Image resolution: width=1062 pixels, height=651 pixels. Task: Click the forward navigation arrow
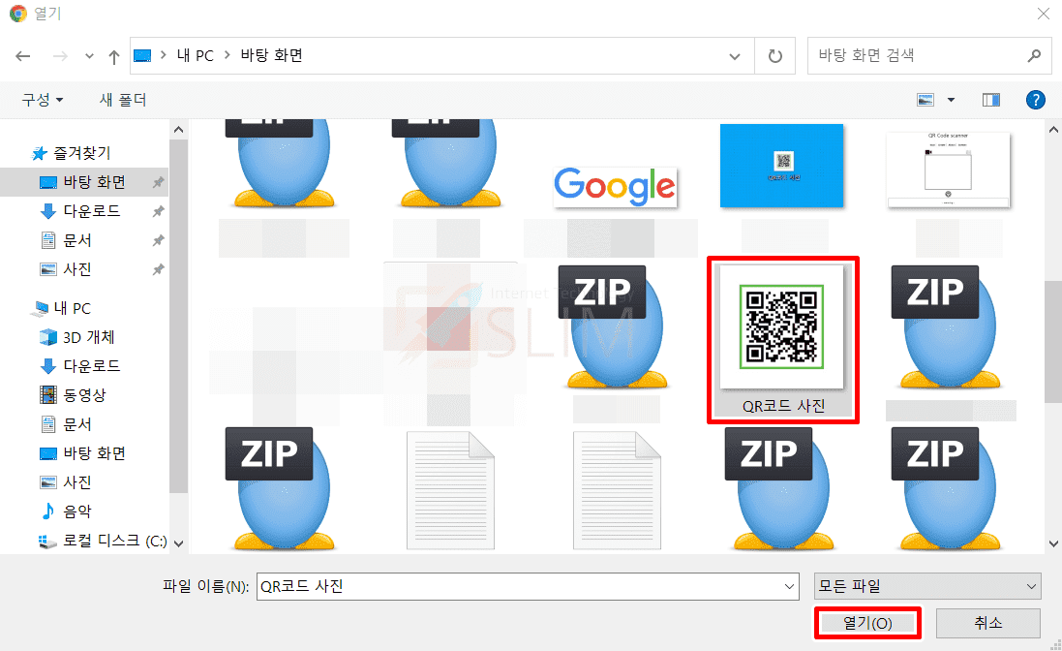(x=60, y=56)
